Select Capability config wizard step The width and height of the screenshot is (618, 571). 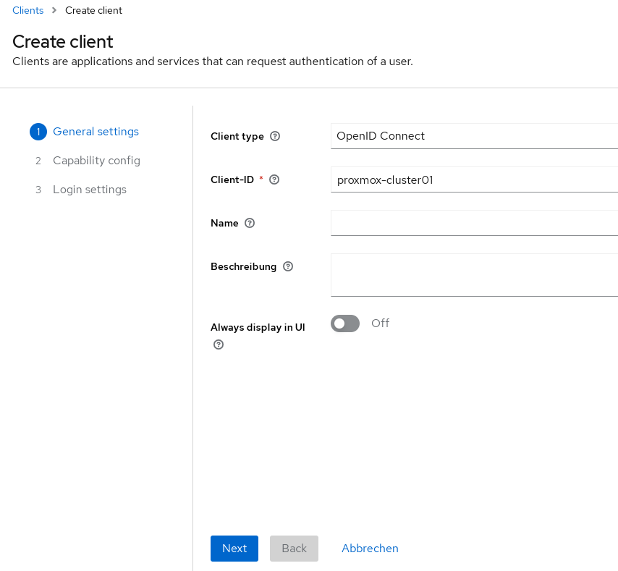(96, 161)
